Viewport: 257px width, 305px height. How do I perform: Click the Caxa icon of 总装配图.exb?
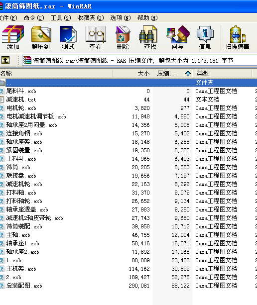tap(2, 286)
